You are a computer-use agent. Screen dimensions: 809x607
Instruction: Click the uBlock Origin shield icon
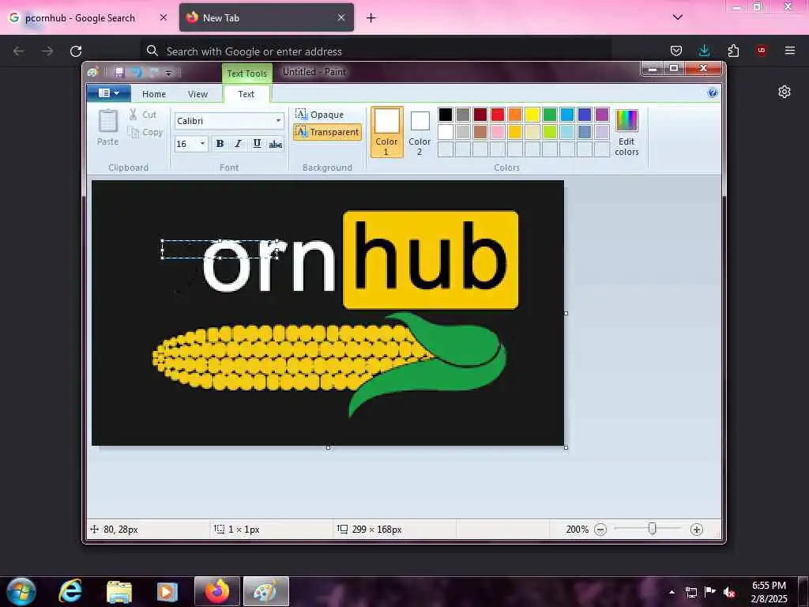[x=762, y=51]
